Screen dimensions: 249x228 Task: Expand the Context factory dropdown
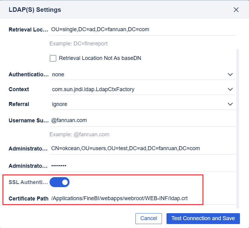[230, 89]
